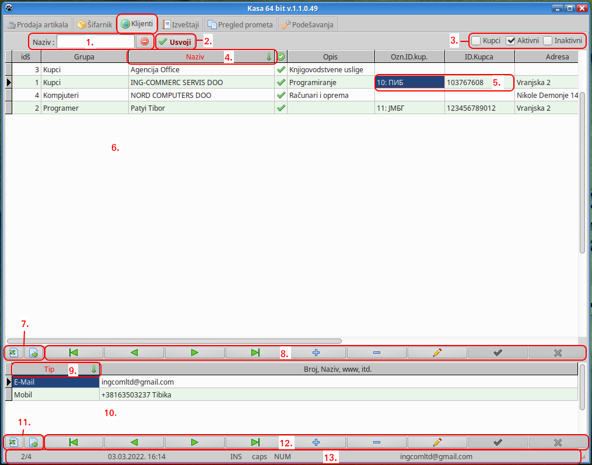This screenshot has width=592, height=465.
Task: Uncheck the Aktivni checkbox
Action: pos(511,41)
